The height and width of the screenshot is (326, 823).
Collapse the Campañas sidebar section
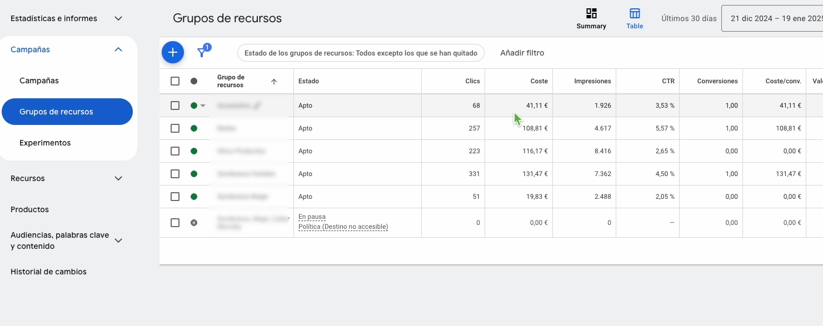118,49
